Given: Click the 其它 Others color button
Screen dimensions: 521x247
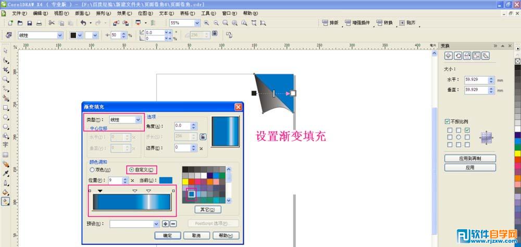Looking at the screenshot, I should tap(208, 210).
